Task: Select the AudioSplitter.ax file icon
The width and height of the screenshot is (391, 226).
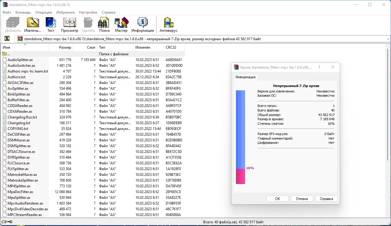Action: click(5, 60)
